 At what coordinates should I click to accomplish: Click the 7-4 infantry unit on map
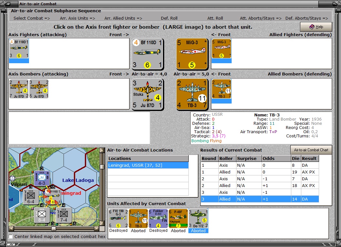pos(64,215)
